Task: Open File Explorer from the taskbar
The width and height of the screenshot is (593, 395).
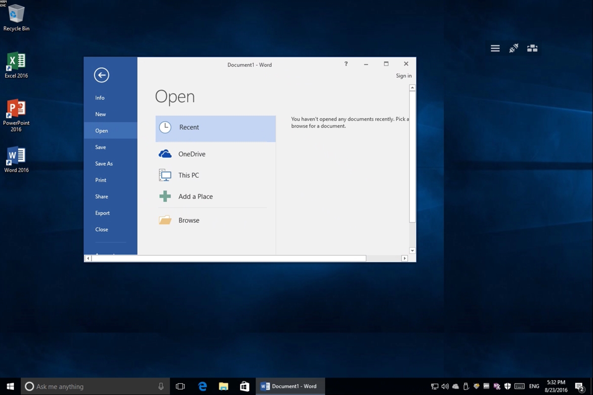Action: tap(223, 386)
